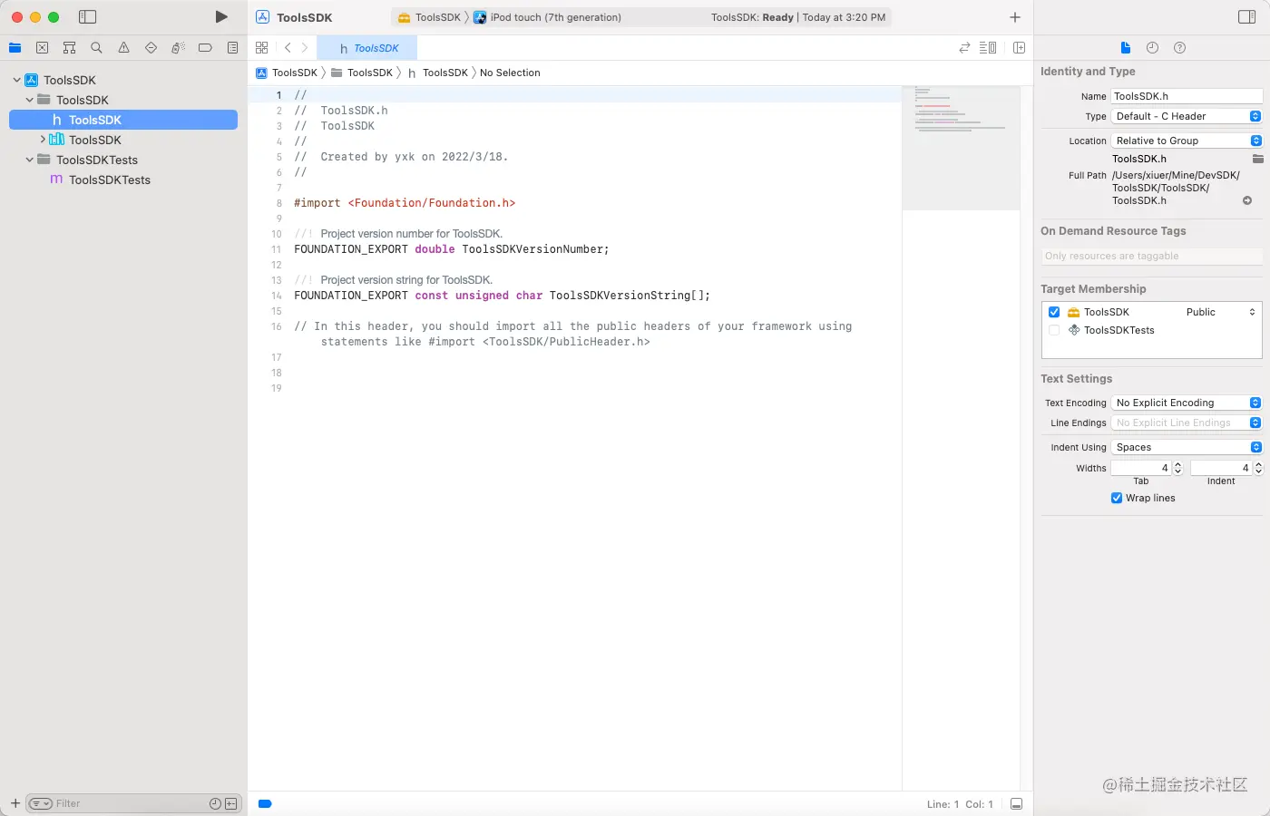Collapse the ToolsSDK project root
This screenshot has width=1270, height=816.
(16, 80)
